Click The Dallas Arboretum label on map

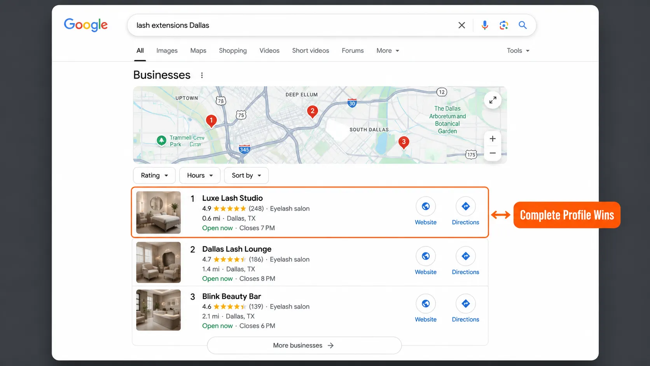click(447, 120)
